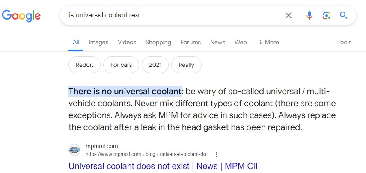The width and height of the screenshot is (366, 173).
Task: Select the Web tab
Action: pyautogui.click(x=241, y=42)
